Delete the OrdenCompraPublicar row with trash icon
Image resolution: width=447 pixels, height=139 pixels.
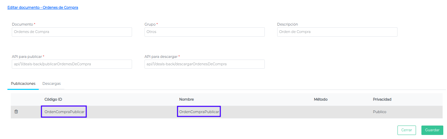click(x=16, y=112)
